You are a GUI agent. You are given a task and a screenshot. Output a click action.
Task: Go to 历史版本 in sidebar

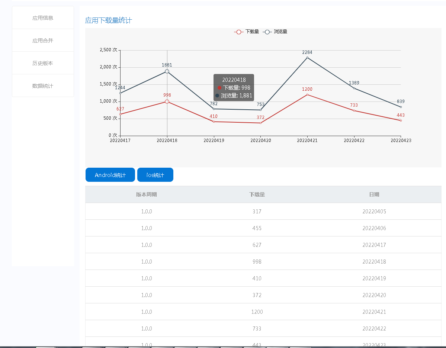43,63
